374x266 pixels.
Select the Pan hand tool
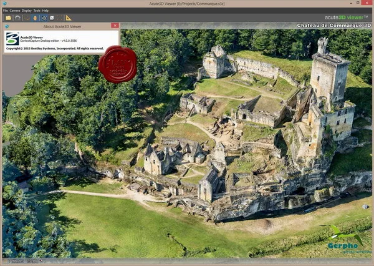coord(35,18)
